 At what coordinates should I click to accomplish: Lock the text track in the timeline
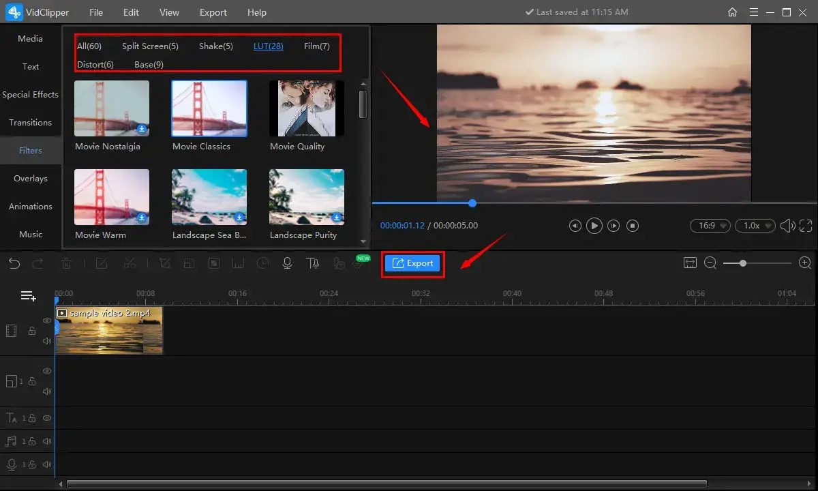click(33, 417)
